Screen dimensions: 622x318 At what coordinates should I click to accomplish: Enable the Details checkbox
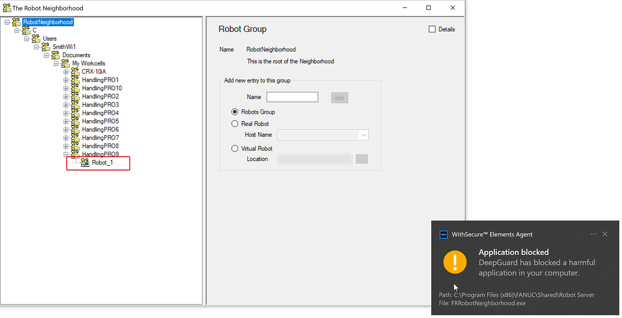[432, 29]
